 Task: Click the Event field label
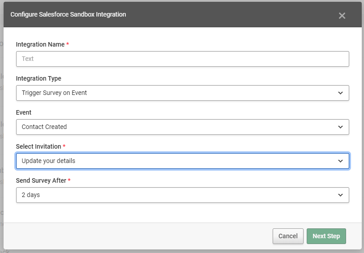[24, 112]
